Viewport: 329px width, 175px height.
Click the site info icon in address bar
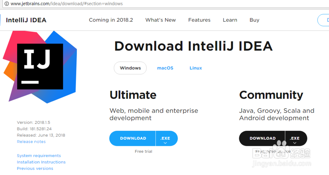click(7, 4)
